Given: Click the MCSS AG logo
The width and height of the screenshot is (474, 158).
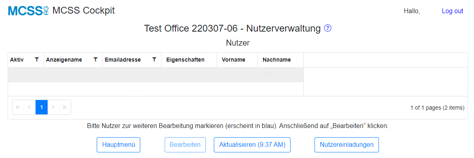Looking at the screenshot, I should 28,11.
